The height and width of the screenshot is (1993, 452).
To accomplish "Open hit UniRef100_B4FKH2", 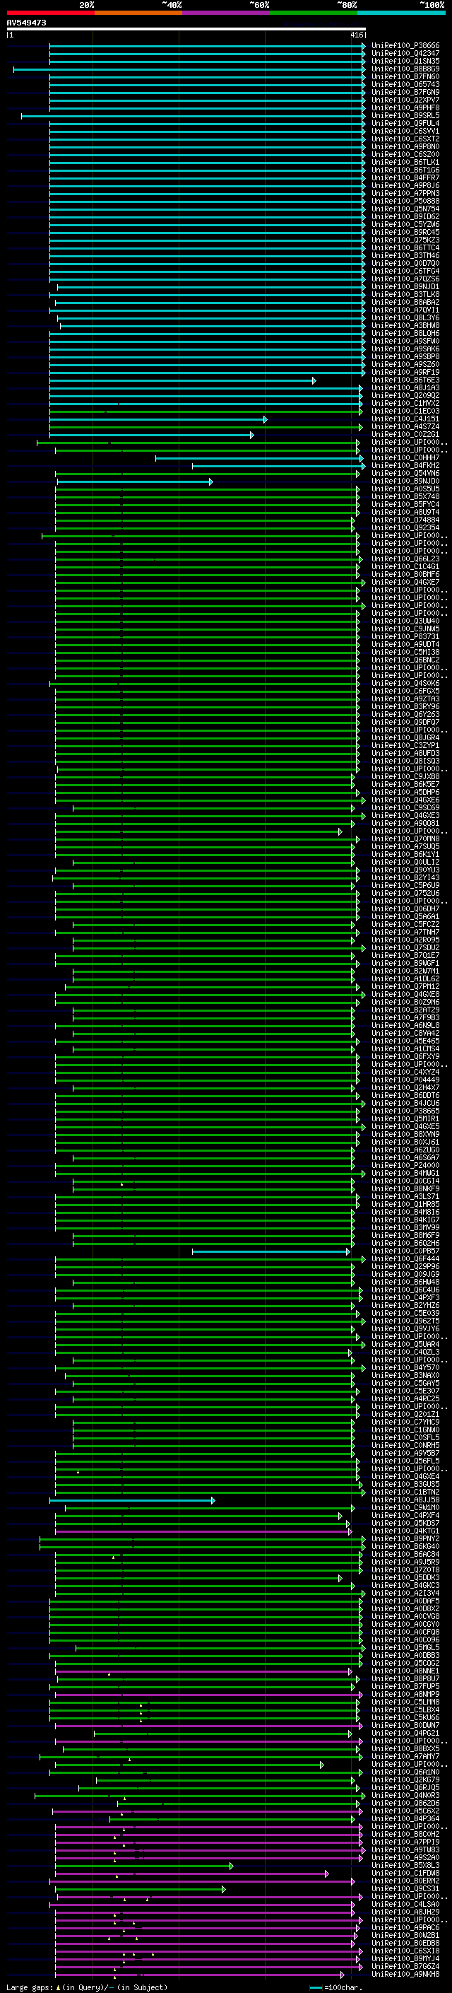I will [x=405, y=466].
